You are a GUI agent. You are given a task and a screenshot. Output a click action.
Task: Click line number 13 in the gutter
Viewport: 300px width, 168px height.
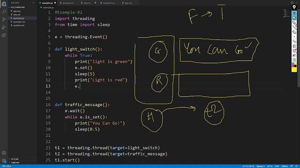point(48,86)
